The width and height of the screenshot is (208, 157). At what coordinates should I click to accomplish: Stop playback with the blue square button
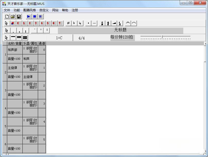(34, 17)
